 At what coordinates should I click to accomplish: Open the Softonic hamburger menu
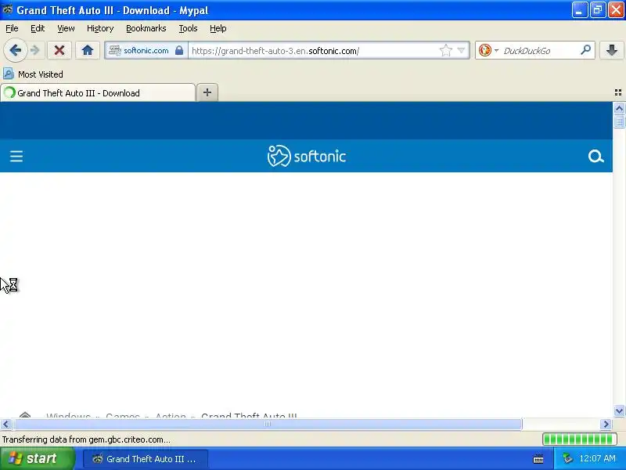16,156
